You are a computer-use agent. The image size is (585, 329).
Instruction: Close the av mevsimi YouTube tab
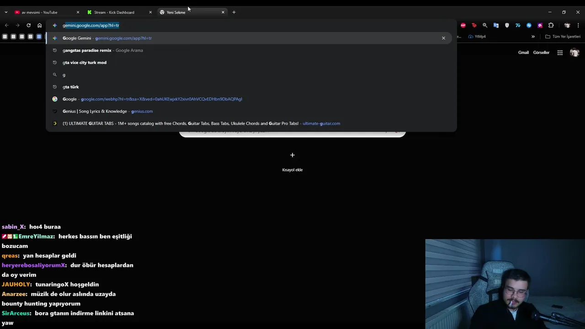(x=78, y=12)
